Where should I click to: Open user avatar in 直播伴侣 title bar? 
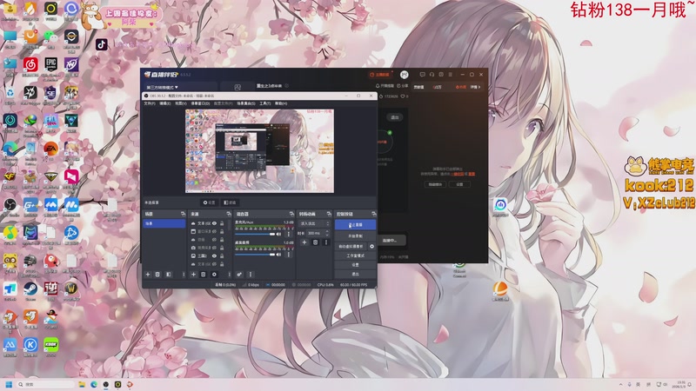[404, 75]
